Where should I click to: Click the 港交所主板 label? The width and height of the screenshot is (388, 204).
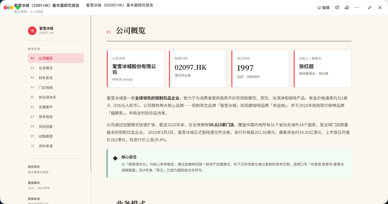coord(183,75)
